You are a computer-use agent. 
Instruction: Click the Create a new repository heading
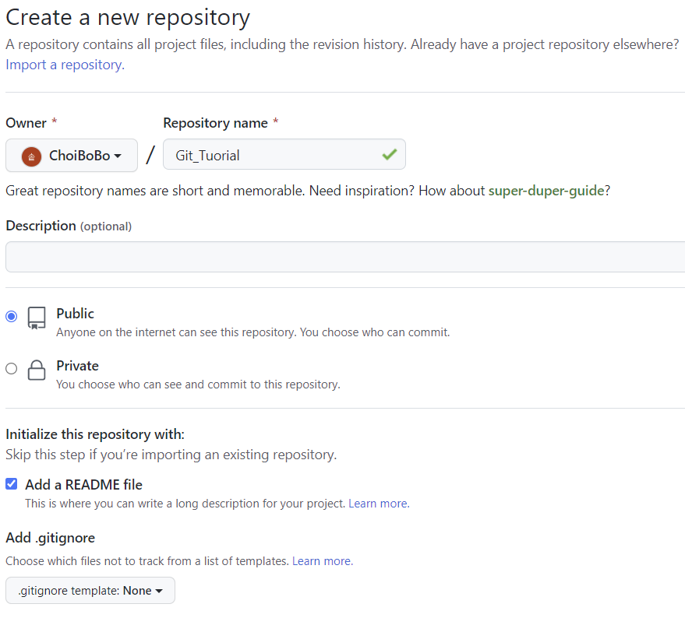(x=128, y=18)
